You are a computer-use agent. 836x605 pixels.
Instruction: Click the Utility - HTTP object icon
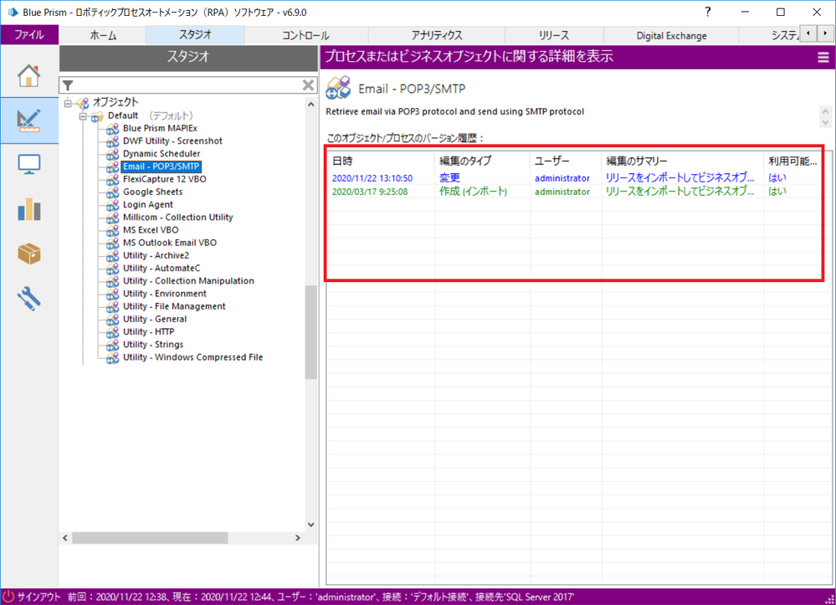tap(112, 332)
